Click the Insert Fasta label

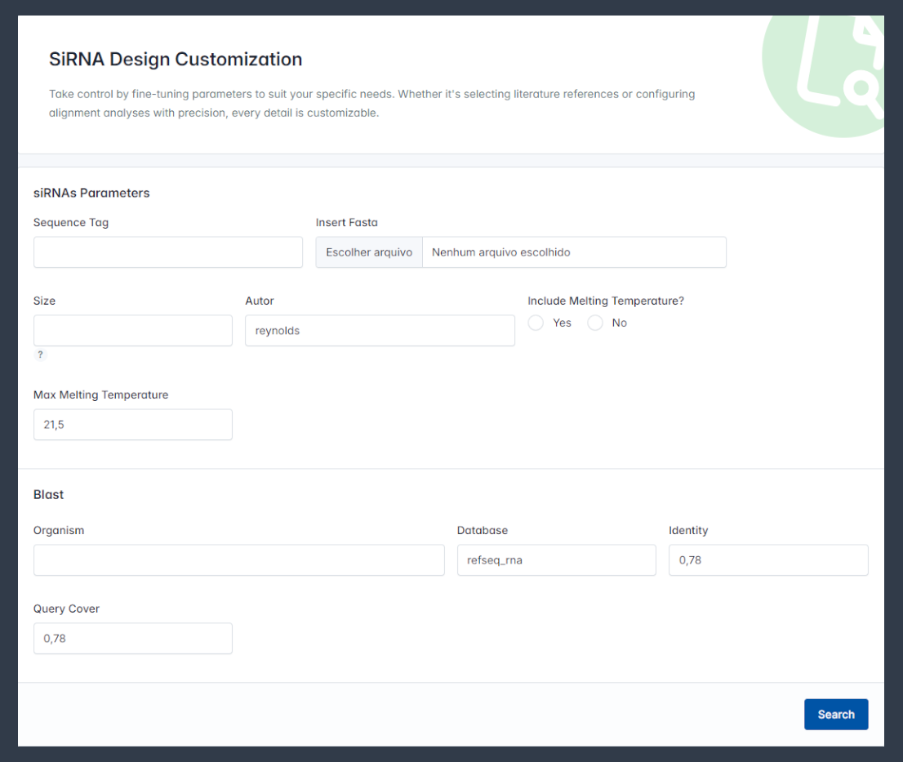346,222
